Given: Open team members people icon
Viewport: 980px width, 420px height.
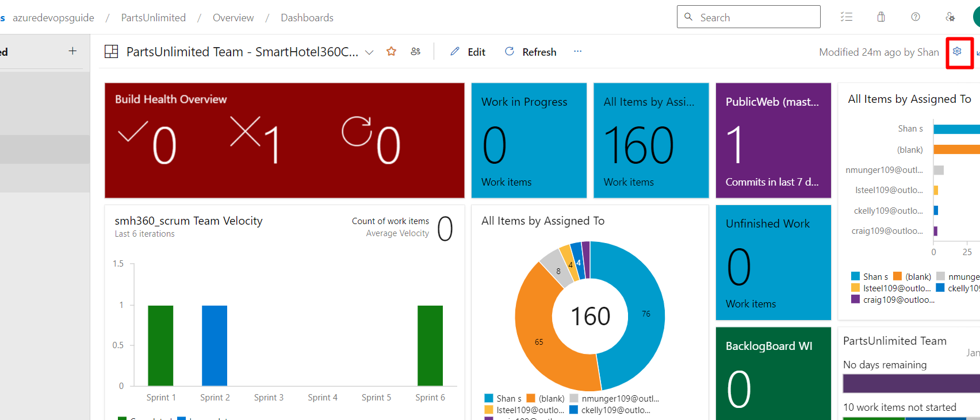Looking at the screenshot, I should (x=415, y=52).
